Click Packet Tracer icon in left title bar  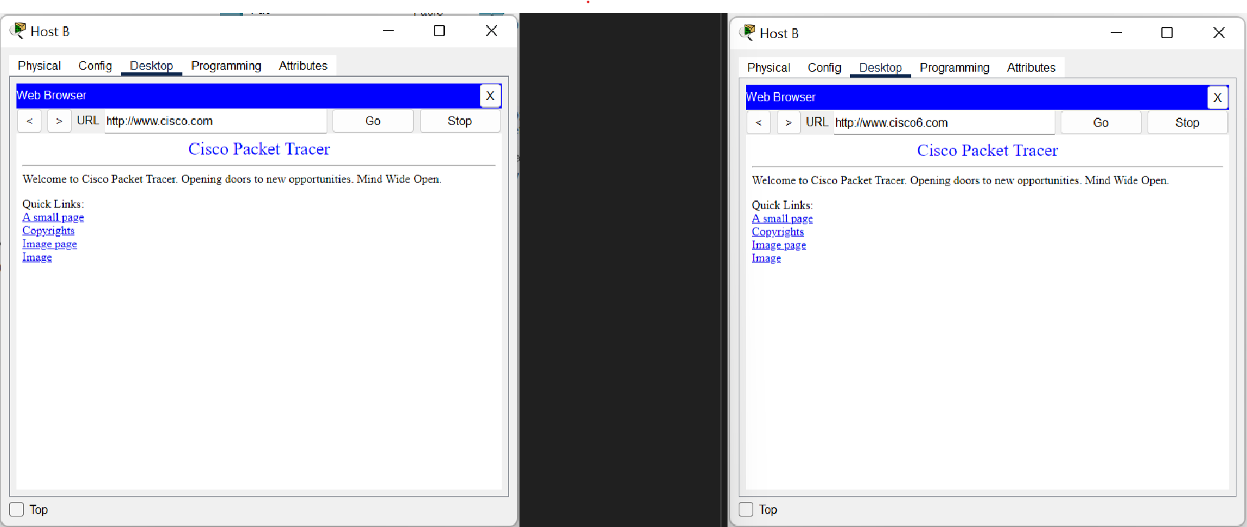[18, 31]
